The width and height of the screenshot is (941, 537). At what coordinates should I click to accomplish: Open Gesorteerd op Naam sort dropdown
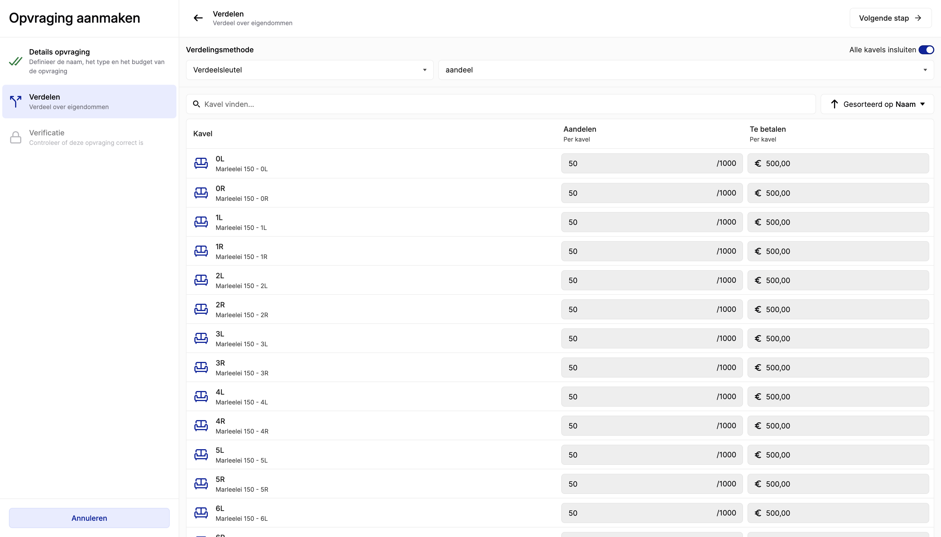pos(877,104)
